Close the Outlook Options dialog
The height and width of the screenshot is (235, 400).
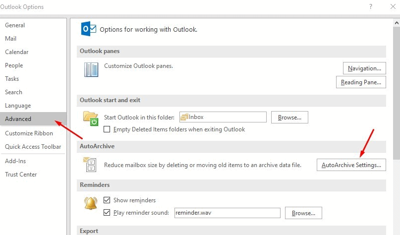[393, 6]
